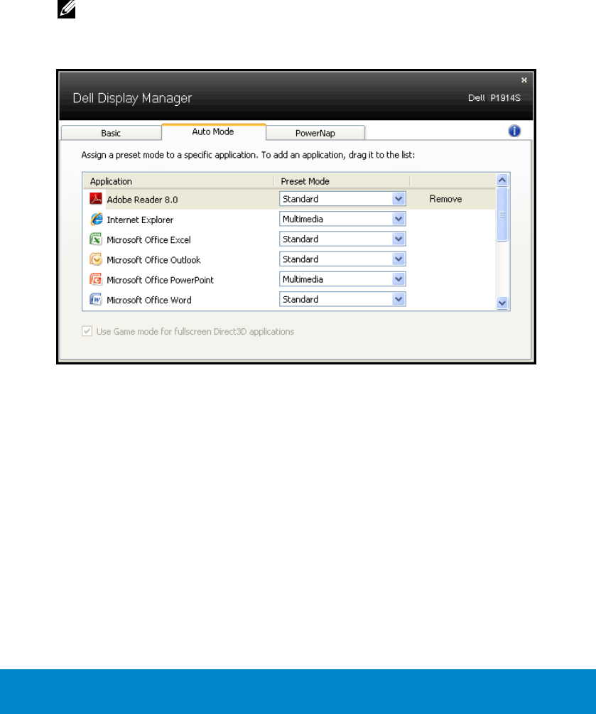Toggle Use Game mode for fullscreen Direct3D
Image resolution: width=596 pixels, height=714 pixels.
click(x=87, y=332)
